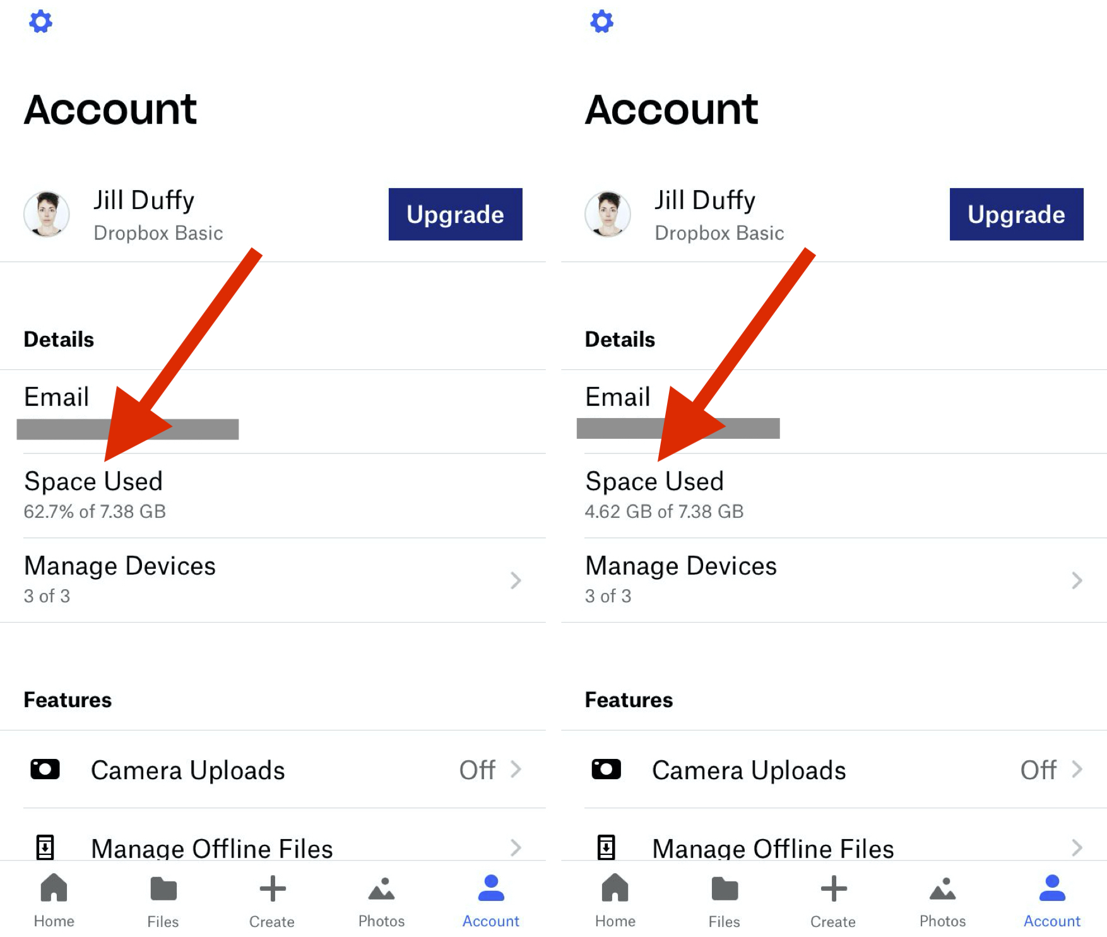Image resolution: width=1107 pixels, height=937 pixels.
Task: Tap Manage Offline Files chevron, right screenshot
Action: click(1077, 847)
